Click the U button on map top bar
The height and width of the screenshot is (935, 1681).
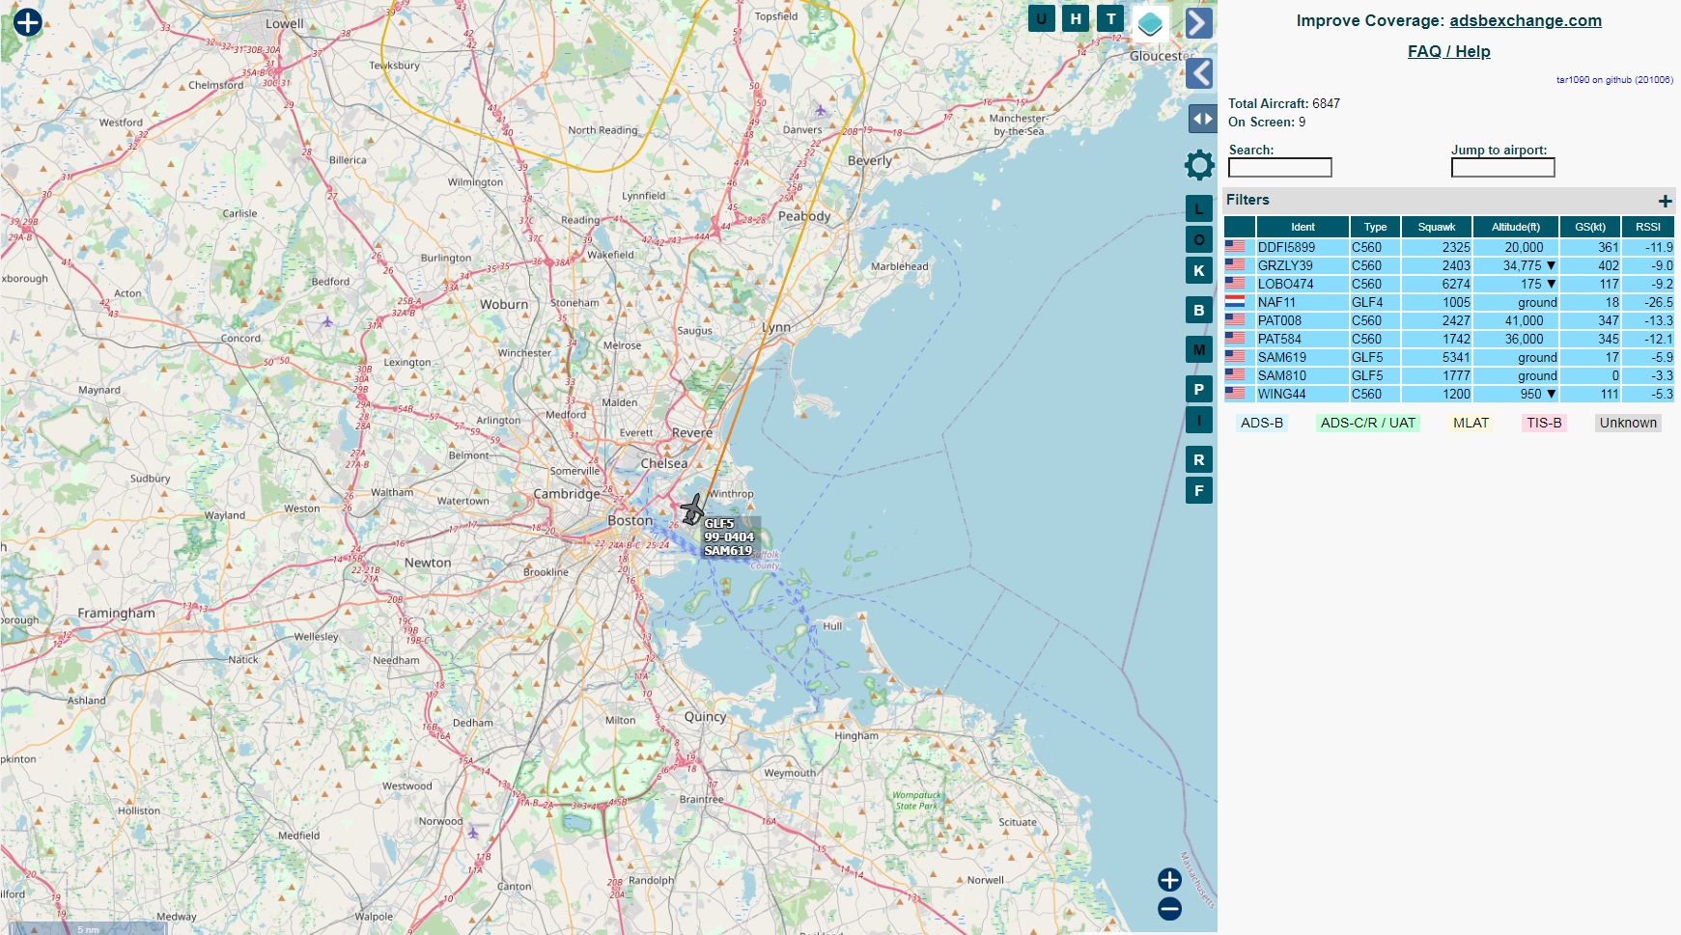1041,18
